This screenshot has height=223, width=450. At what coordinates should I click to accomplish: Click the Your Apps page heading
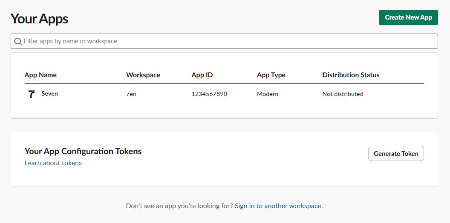[x=39, y=19]
